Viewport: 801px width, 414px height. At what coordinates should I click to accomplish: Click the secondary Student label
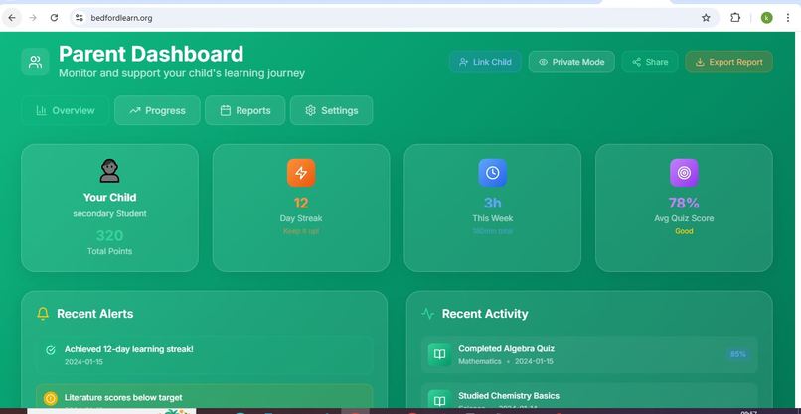tap(110, 213)
